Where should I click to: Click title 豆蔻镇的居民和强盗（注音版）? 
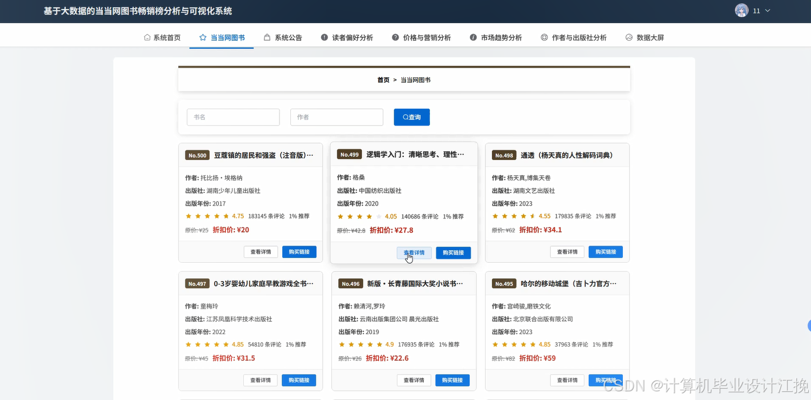pos(263,155)
